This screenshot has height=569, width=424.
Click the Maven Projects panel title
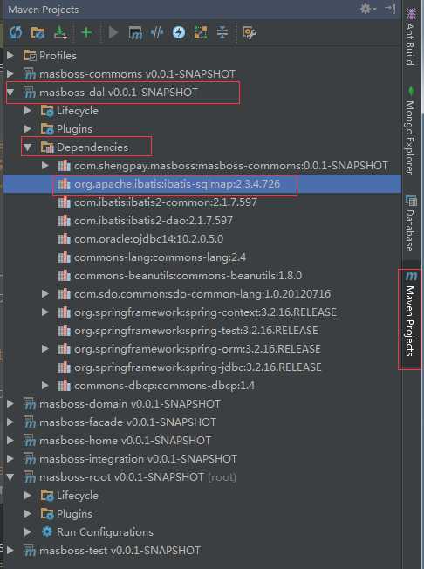43,10
